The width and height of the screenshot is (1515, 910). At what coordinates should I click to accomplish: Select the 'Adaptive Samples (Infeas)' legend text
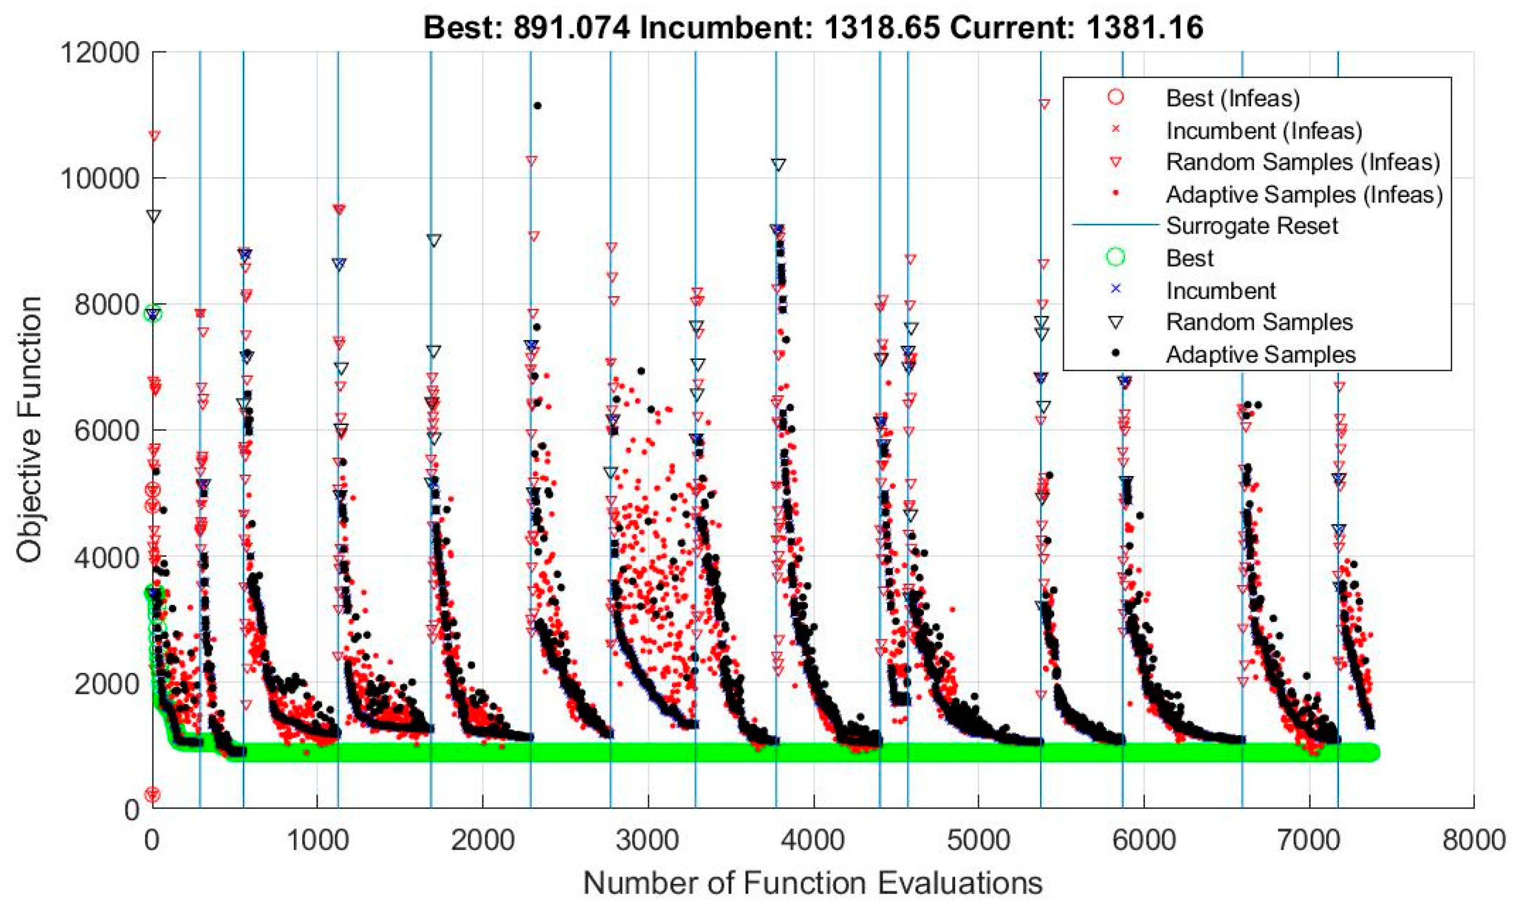tap(1304, 194)
